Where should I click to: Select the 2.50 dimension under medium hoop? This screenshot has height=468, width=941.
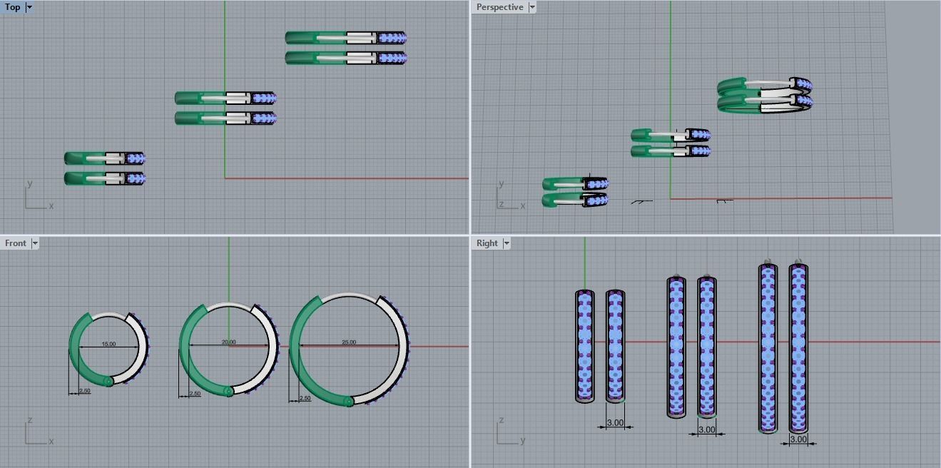click(x=195, y=394)
